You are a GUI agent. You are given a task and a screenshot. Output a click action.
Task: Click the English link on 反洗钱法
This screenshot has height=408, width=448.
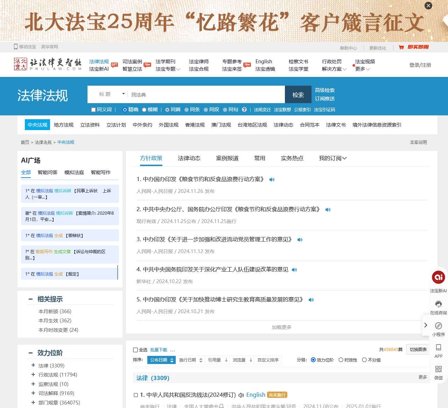pos(256,395)
